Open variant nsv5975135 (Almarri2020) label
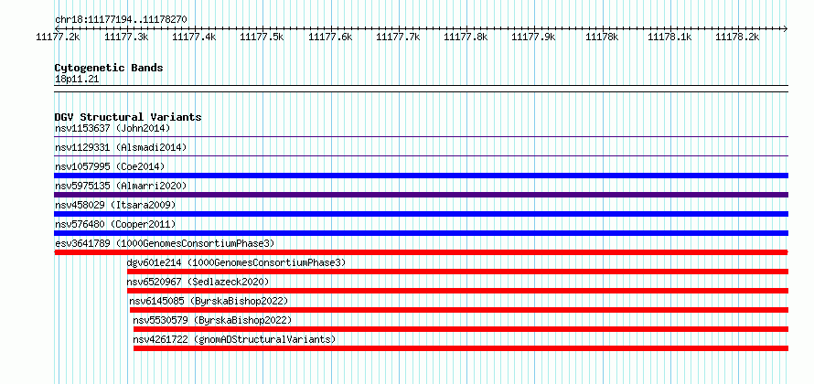The width and height of the screenshot is (814, 384). 121,186
